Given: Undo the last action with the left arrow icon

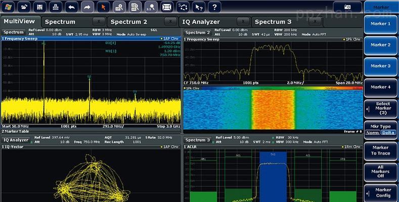Looking at the screenshot, I should point(72,7).
